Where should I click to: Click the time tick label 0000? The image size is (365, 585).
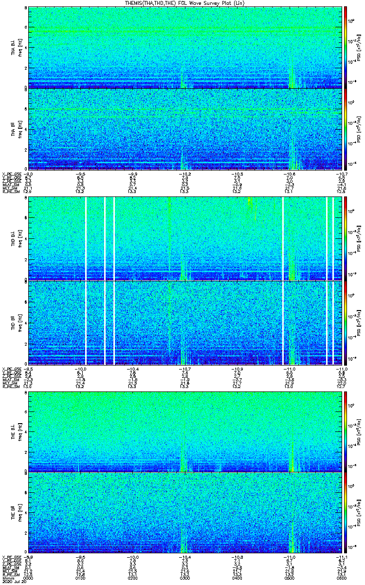(28, 578)
